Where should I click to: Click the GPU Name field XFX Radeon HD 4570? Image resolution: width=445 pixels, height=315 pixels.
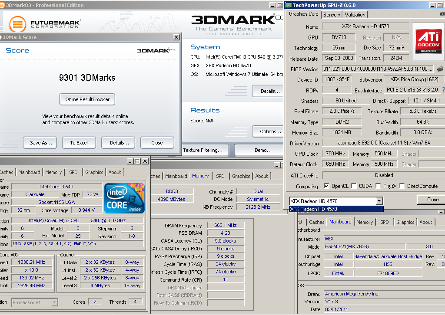[x=365, y=26]
